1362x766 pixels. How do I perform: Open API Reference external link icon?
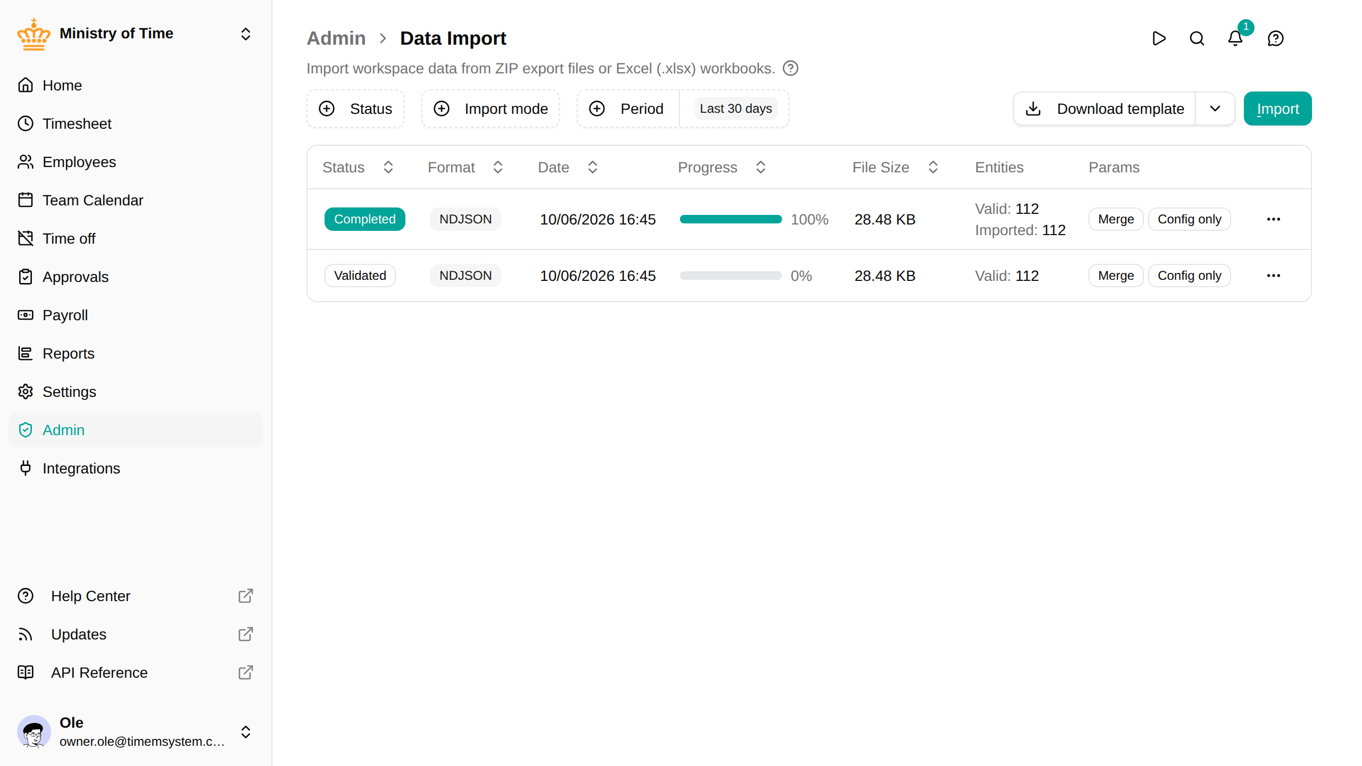245,672
